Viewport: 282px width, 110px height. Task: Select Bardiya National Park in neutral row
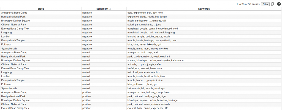pyautogui.click(x=13, y=56)
